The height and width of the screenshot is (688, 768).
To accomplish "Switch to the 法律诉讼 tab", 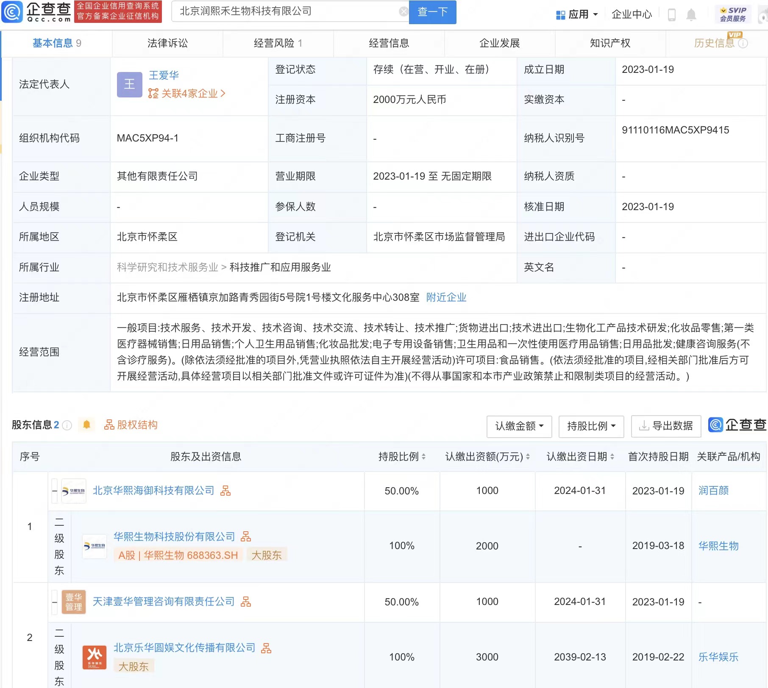I will (167, 43).
